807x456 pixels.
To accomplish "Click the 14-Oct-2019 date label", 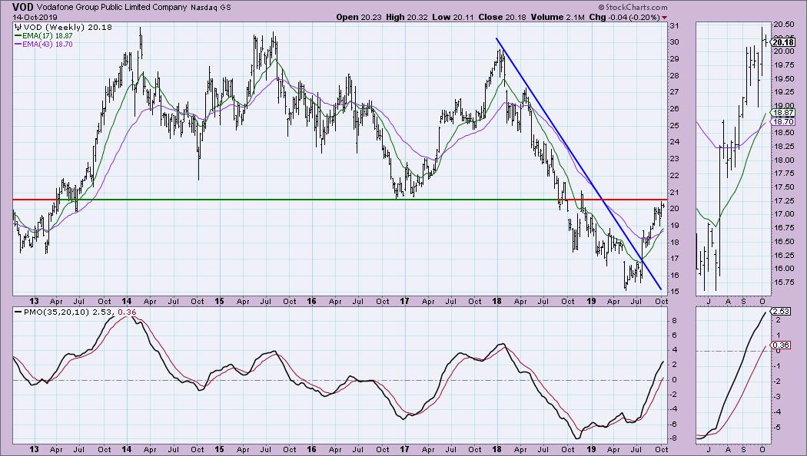I will 35,17.
